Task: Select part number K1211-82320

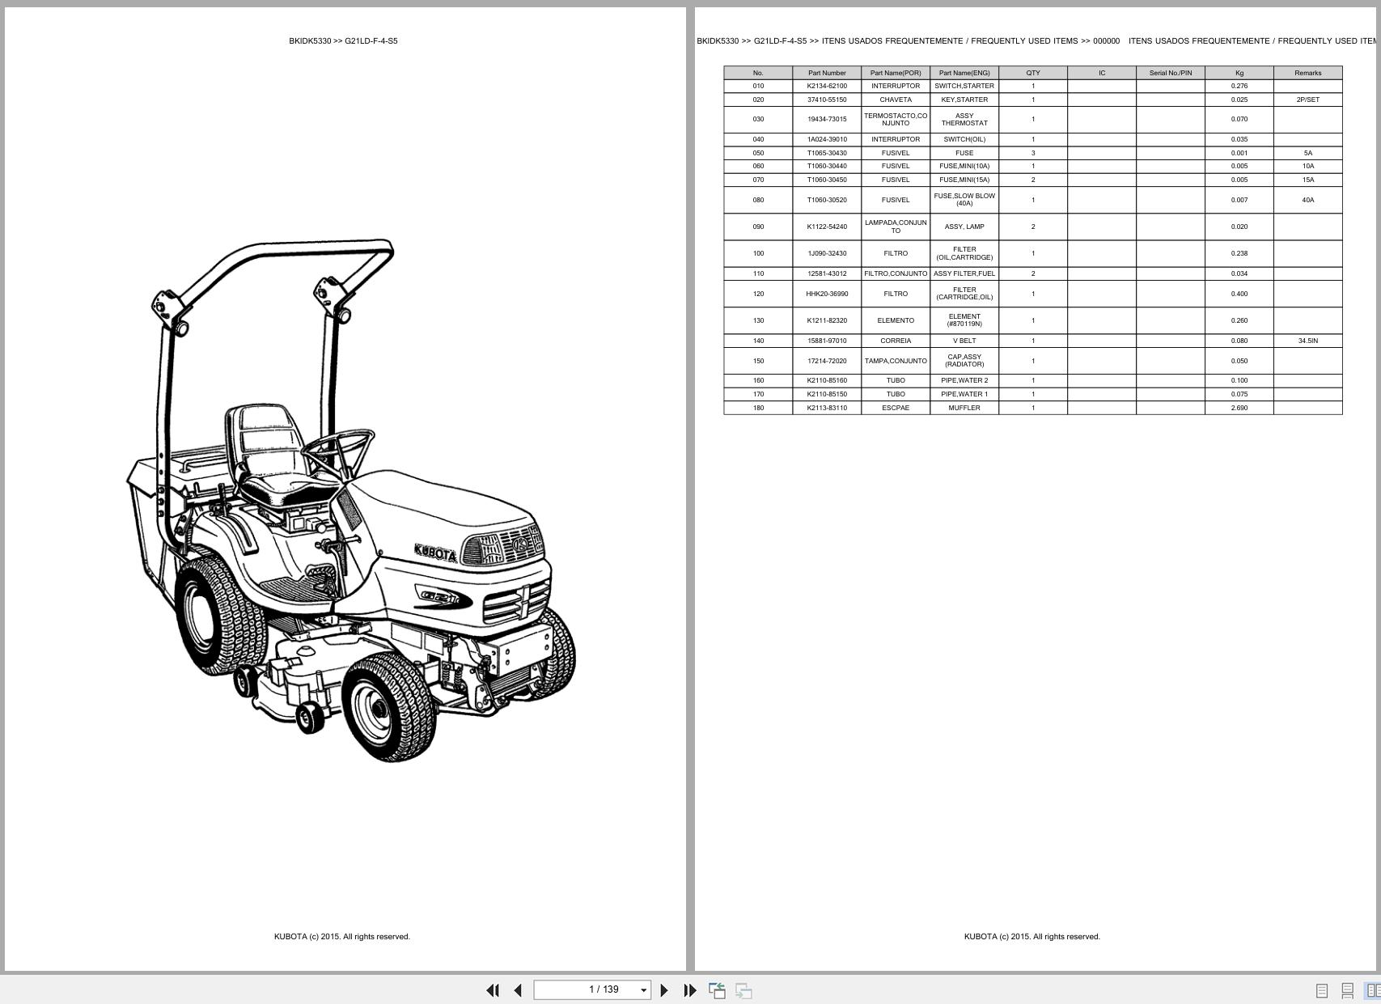Action: [x=827, y=320]
